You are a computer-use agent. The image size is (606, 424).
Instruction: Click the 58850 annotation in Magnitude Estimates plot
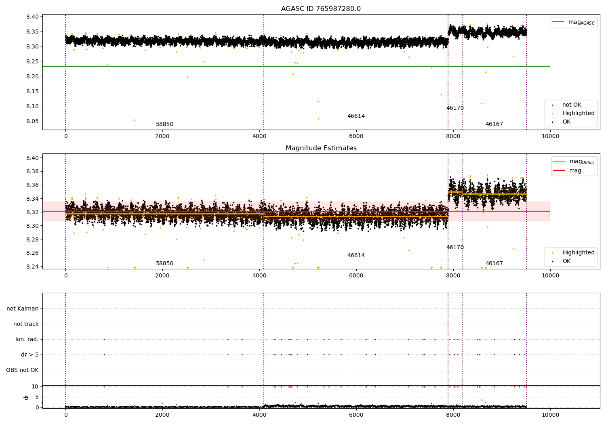(164, 264)
